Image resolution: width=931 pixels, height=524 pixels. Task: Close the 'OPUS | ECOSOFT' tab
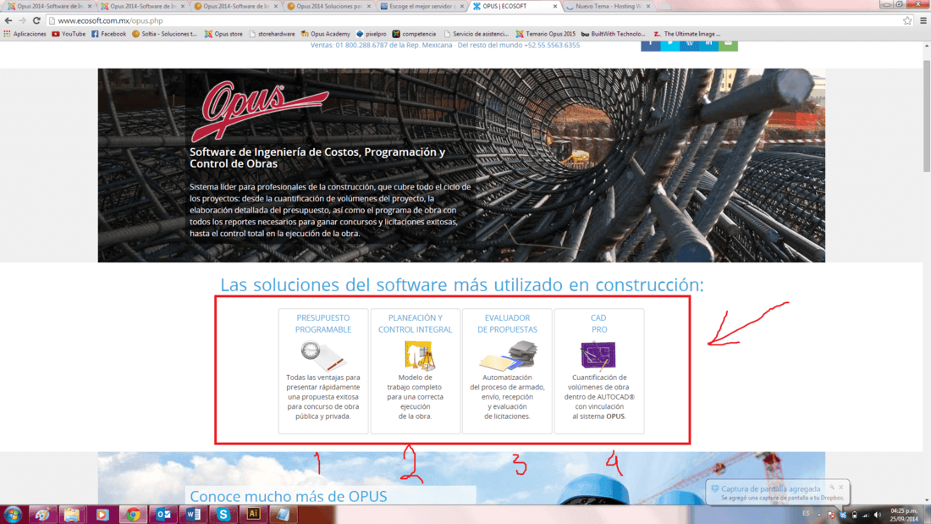pyautogui.click(x=555, y=6)
